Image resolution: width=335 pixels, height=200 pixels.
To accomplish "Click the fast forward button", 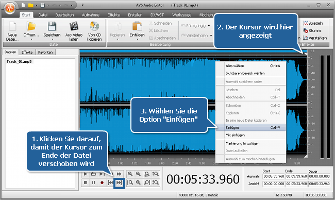I will [x=119, y=174].
